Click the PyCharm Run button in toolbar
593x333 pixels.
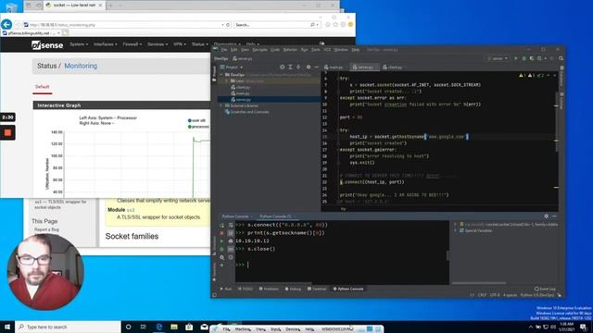(516, 58)
